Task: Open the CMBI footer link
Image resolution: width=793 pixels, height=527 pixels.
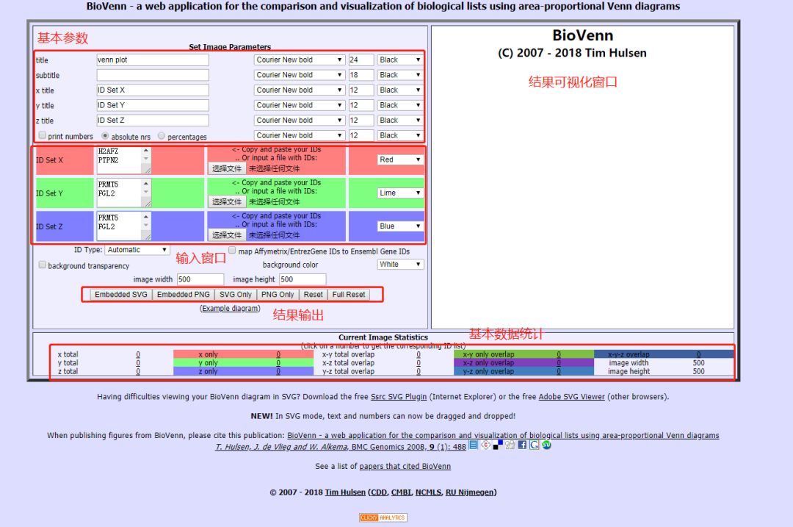Action: (x=402, y=492)
